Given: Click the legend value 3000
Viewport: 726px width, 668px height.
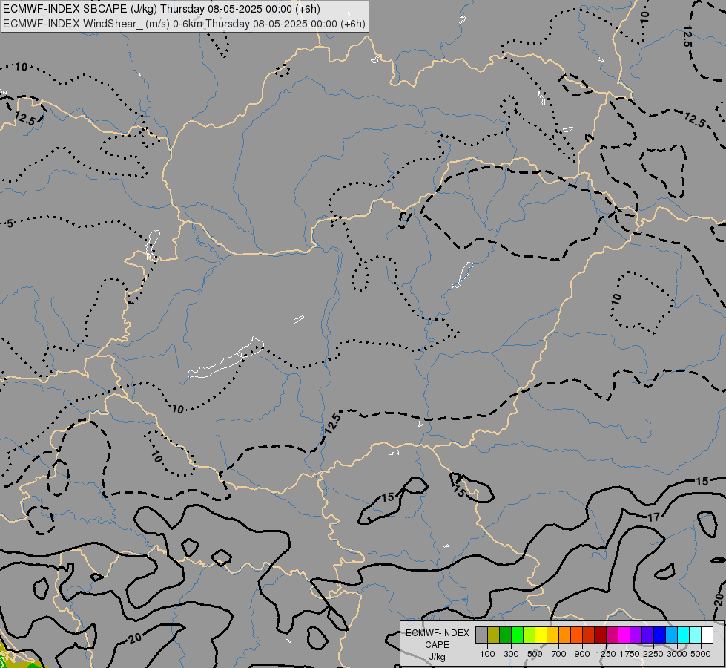Looking at the screenshot, I should [x=677, y=654].
